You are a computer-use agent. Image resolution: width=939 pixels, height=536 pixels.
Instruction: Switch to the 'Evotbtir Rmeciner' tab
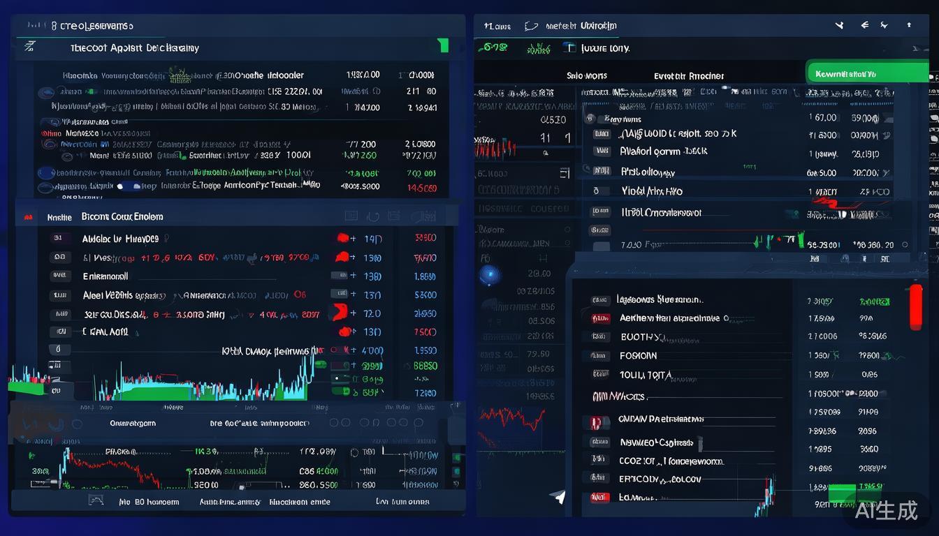pos(688,75)
